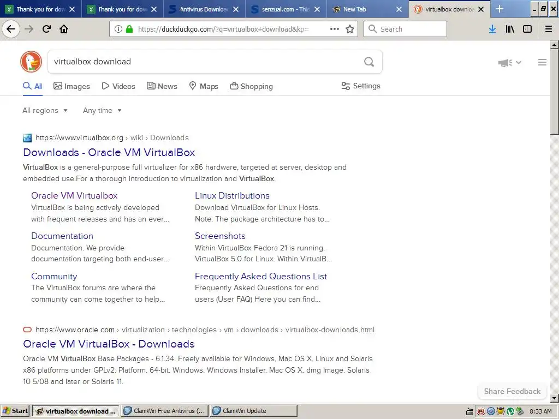
Task: Open the Windows Start menu
Action: tap(15, 411)
